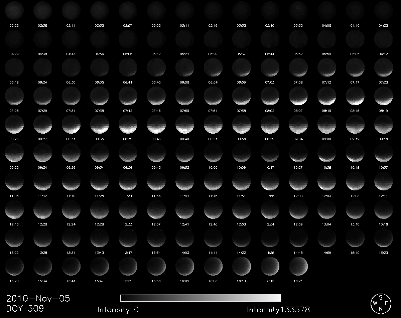Image resolution: width=401 pixels, height=318 pixels.
Task: Pick the disc image labeled 12:45
Action: [x=213, y=209]
